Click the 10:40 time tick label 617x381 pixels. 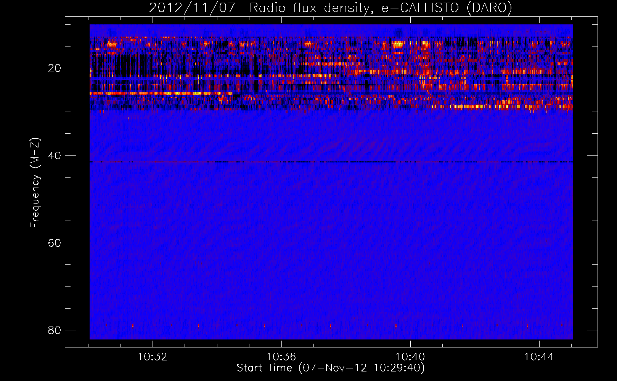click(410, 357)
